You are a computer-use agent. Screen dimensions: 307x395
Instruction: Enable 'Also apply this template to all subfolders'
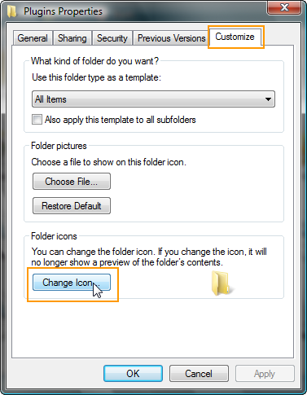pos(37,120)
